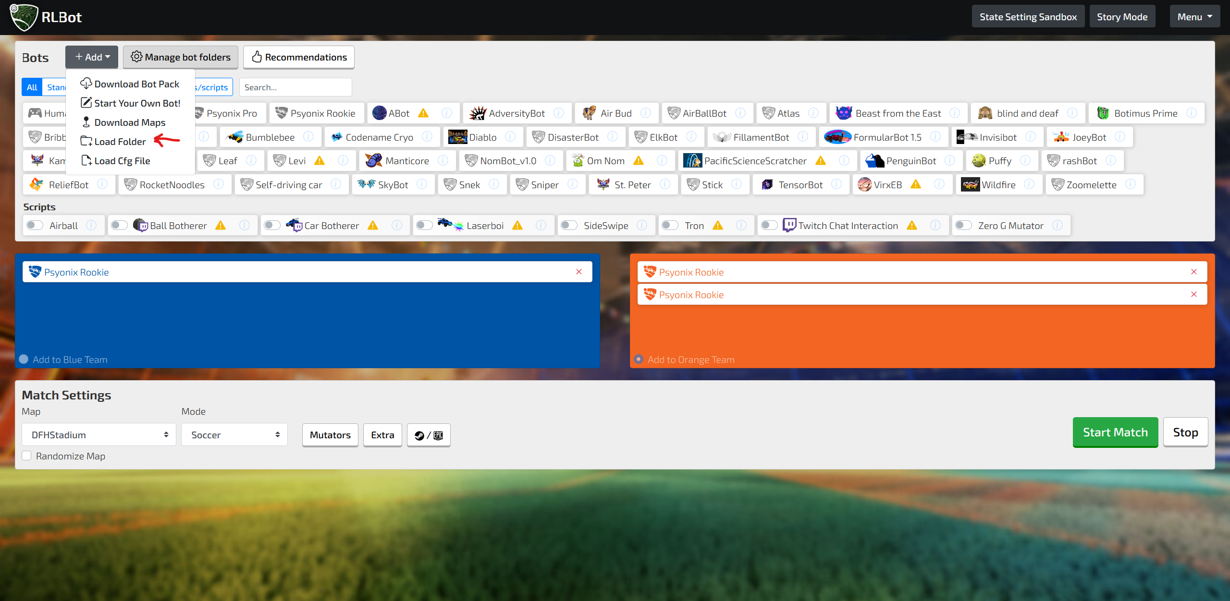This screenshot has height=601, width=1230.
Task: Check the Randomize Map checkbox
Action: click(x=27, y=456)
